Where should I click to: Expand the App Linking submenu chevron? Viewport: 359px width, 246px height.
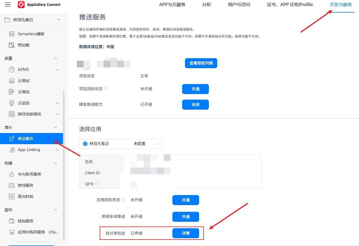[57, 150]
